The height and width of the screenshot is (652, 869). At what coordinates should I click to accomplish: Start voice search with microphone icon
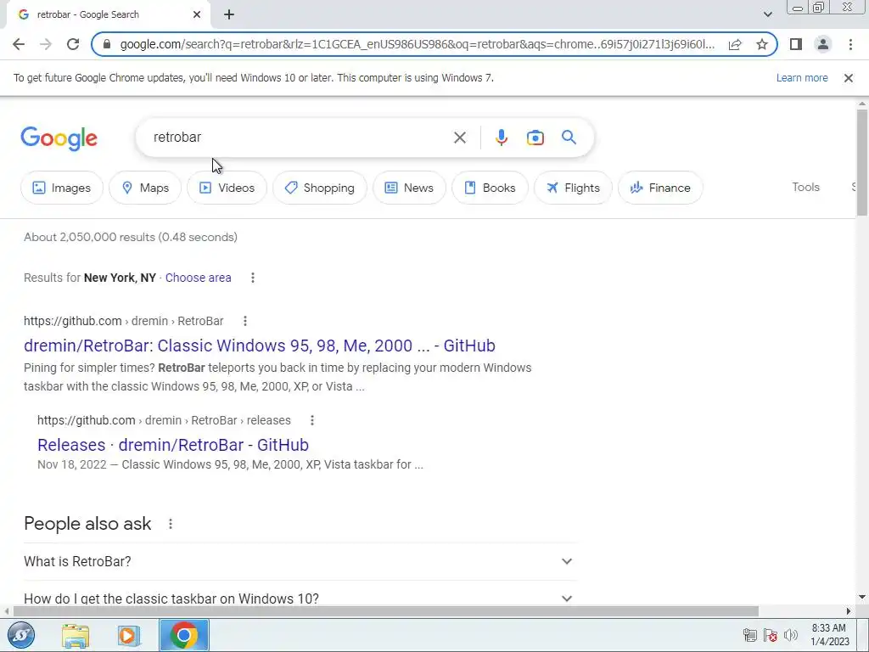pyautogui.click(x=501, y=138)
